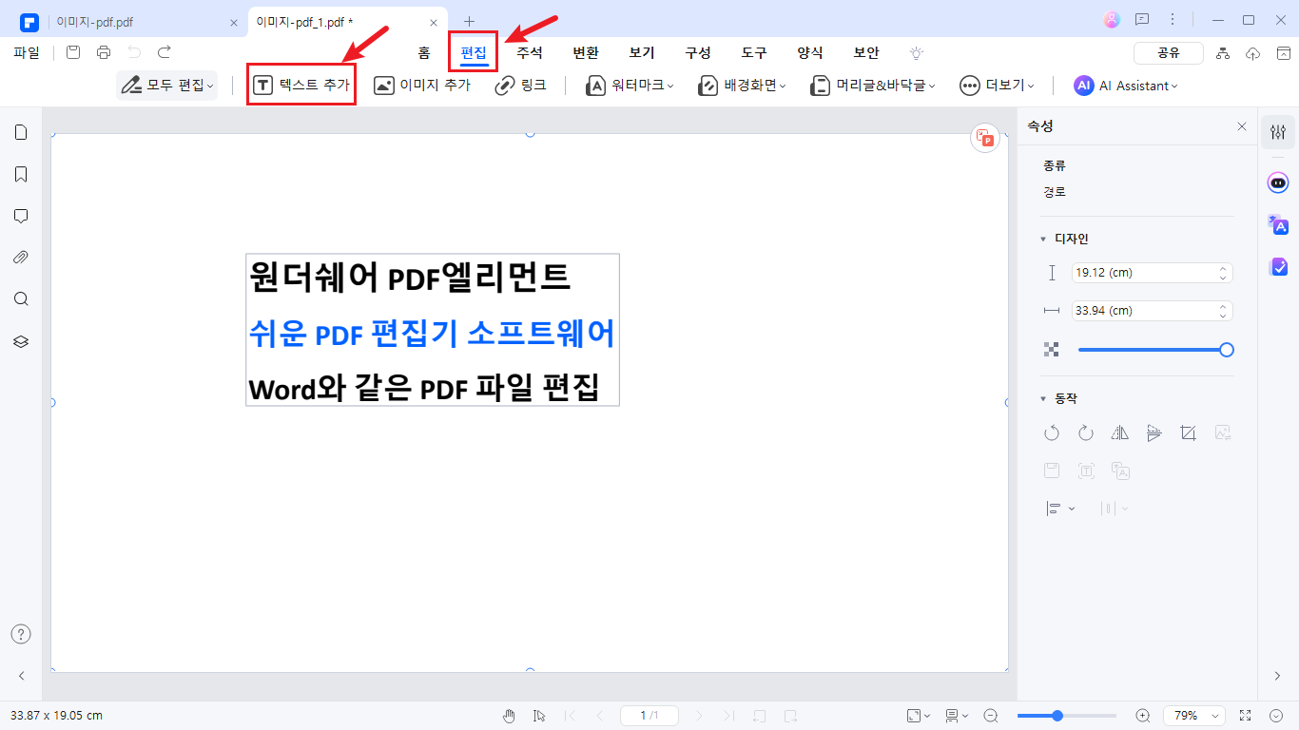Open the search panel in left sidebar
The height and width of the screenshot is (730, 1299).
[x=21, y=299]
